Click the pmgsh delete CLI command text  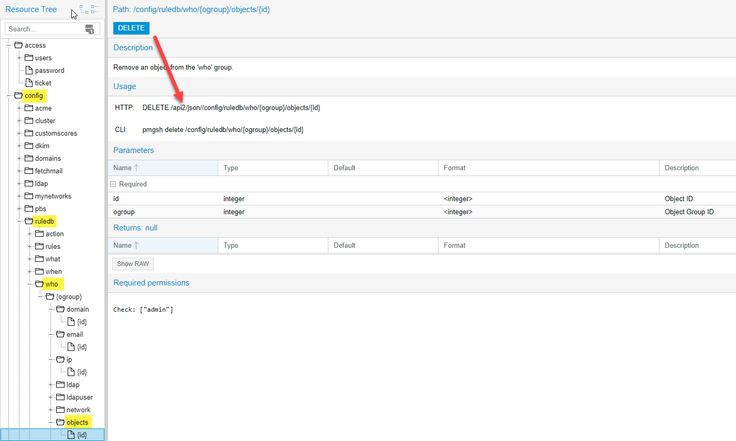[x=223, y=129]
